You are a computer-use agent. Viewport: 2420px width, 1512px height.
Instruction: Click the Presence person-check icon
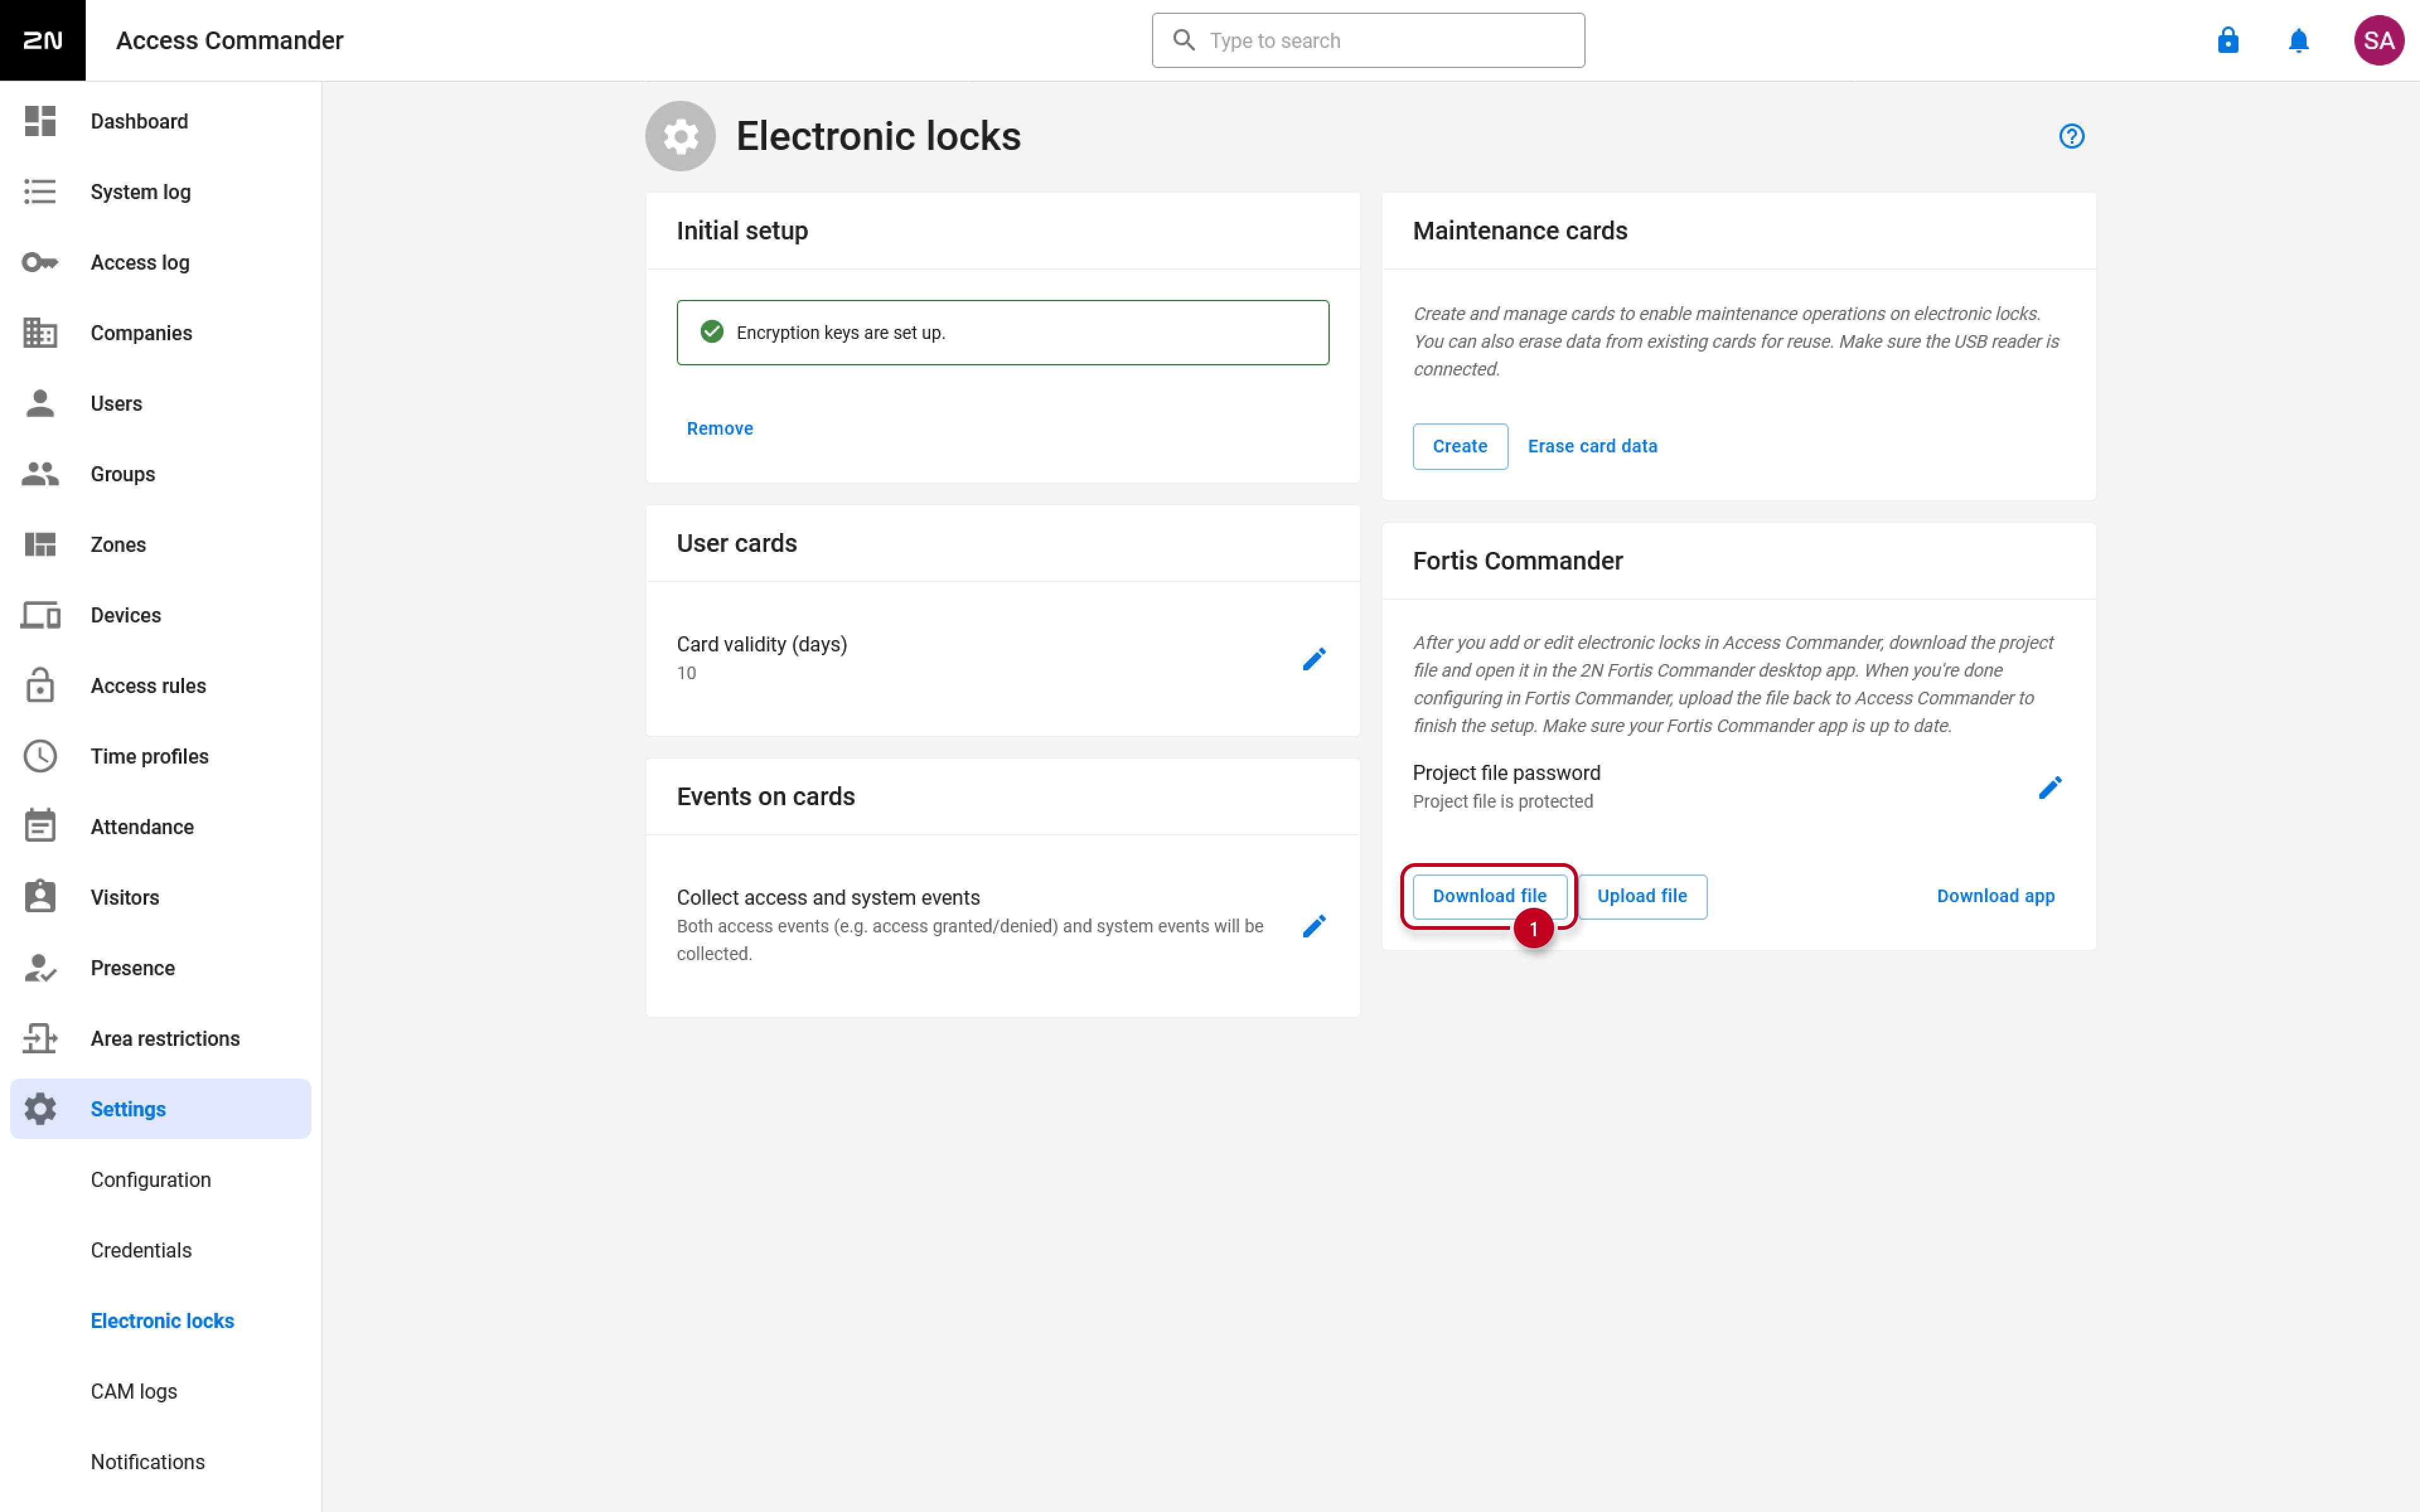pyautogui.click(x=40, y=968)
